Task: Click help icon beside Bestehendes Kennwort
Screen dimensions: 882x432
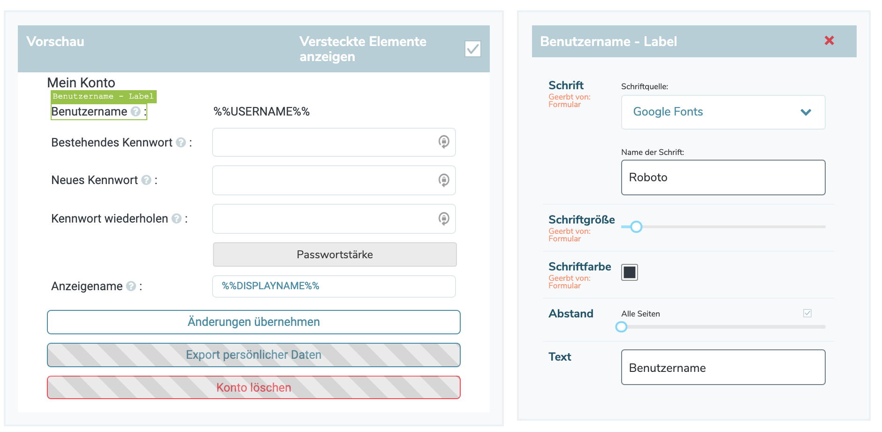Action: (181, 143)
